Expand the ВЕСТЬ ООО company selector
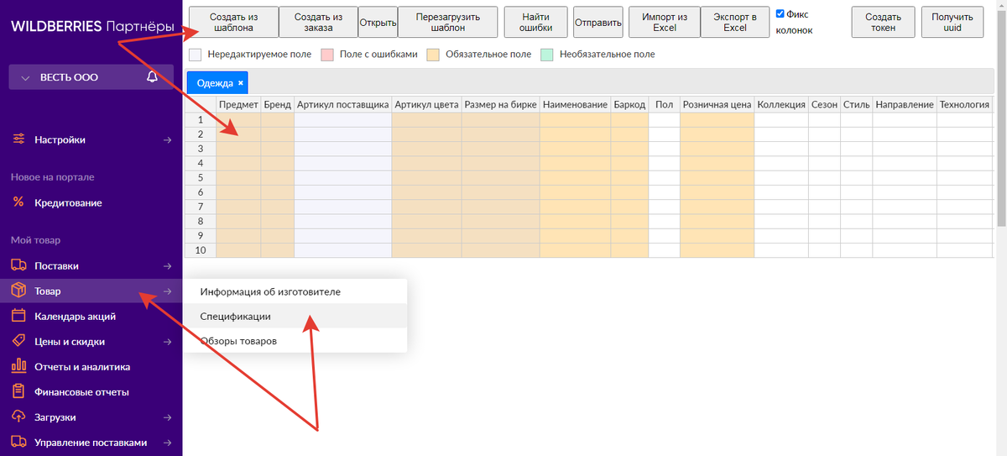Viewport: 1007px width, 456px height. tap(91, 76)
